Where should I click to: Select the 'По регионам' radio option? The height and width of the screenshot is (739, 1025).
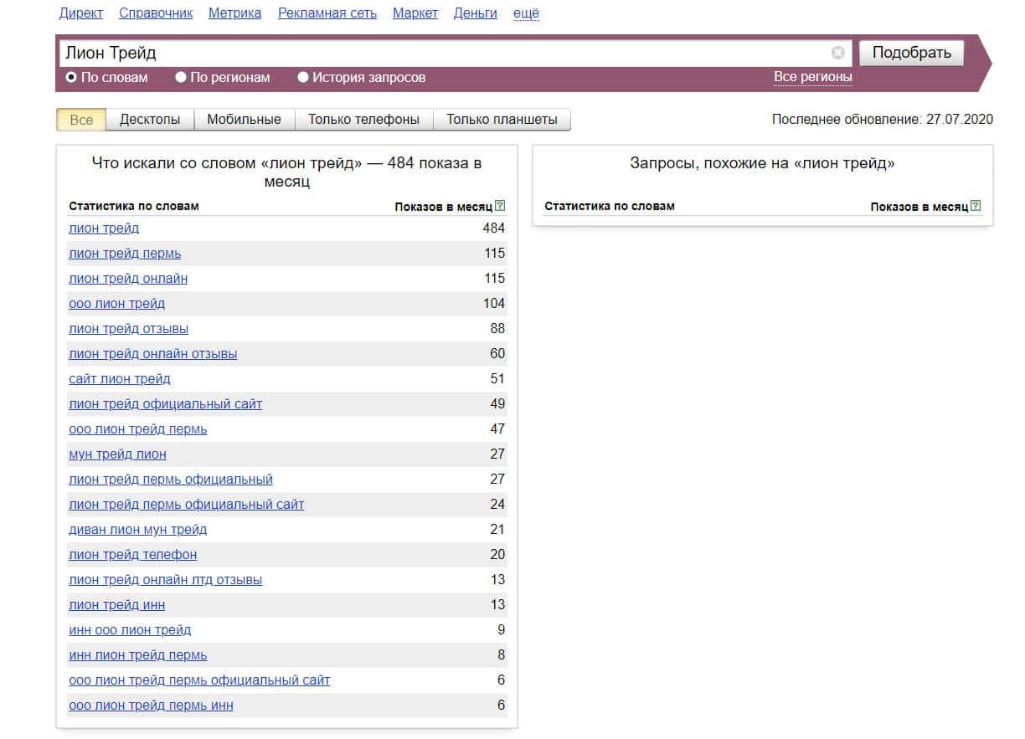181,78
